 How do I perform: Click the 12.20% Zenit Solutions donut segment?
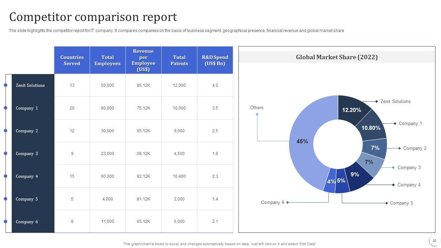tap(352, 110)
